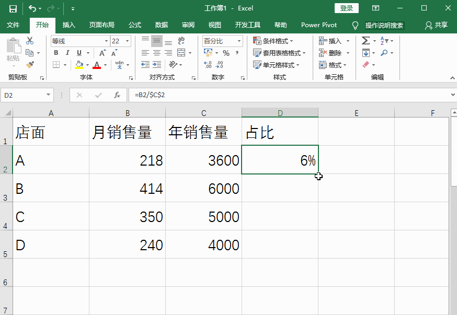Apply a cell border from the border icon

[x=56, y=65]
